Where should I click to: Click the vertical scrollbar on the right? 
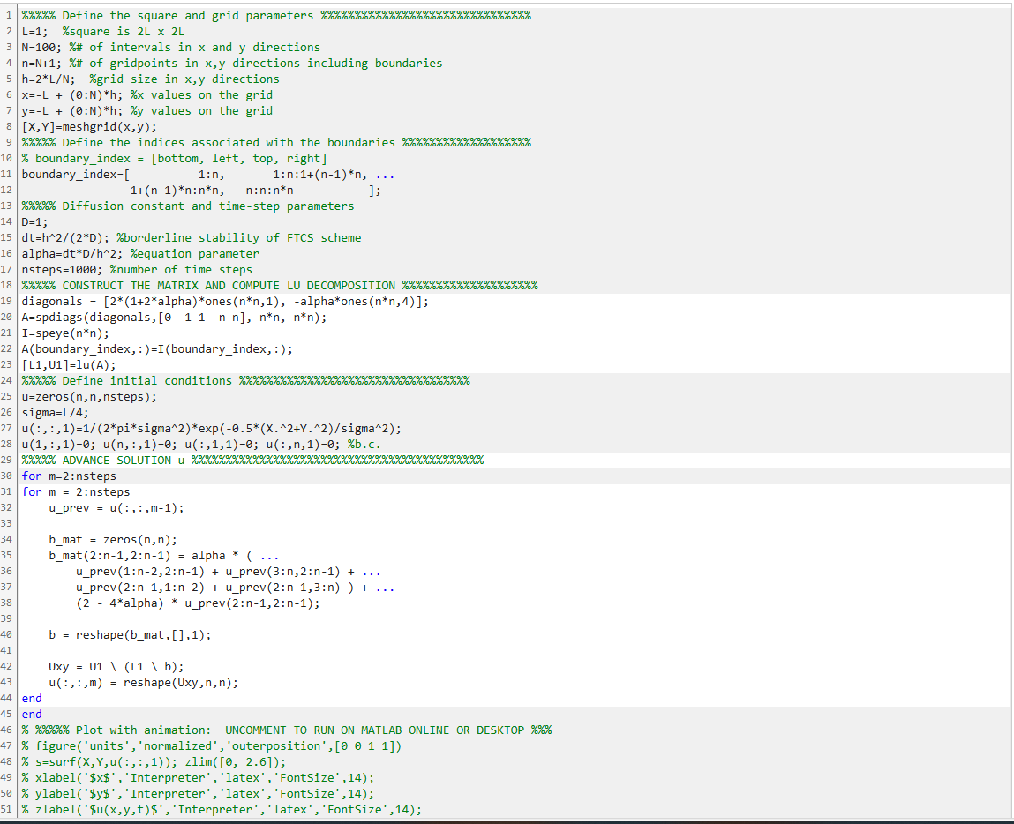coord(1008,353)
